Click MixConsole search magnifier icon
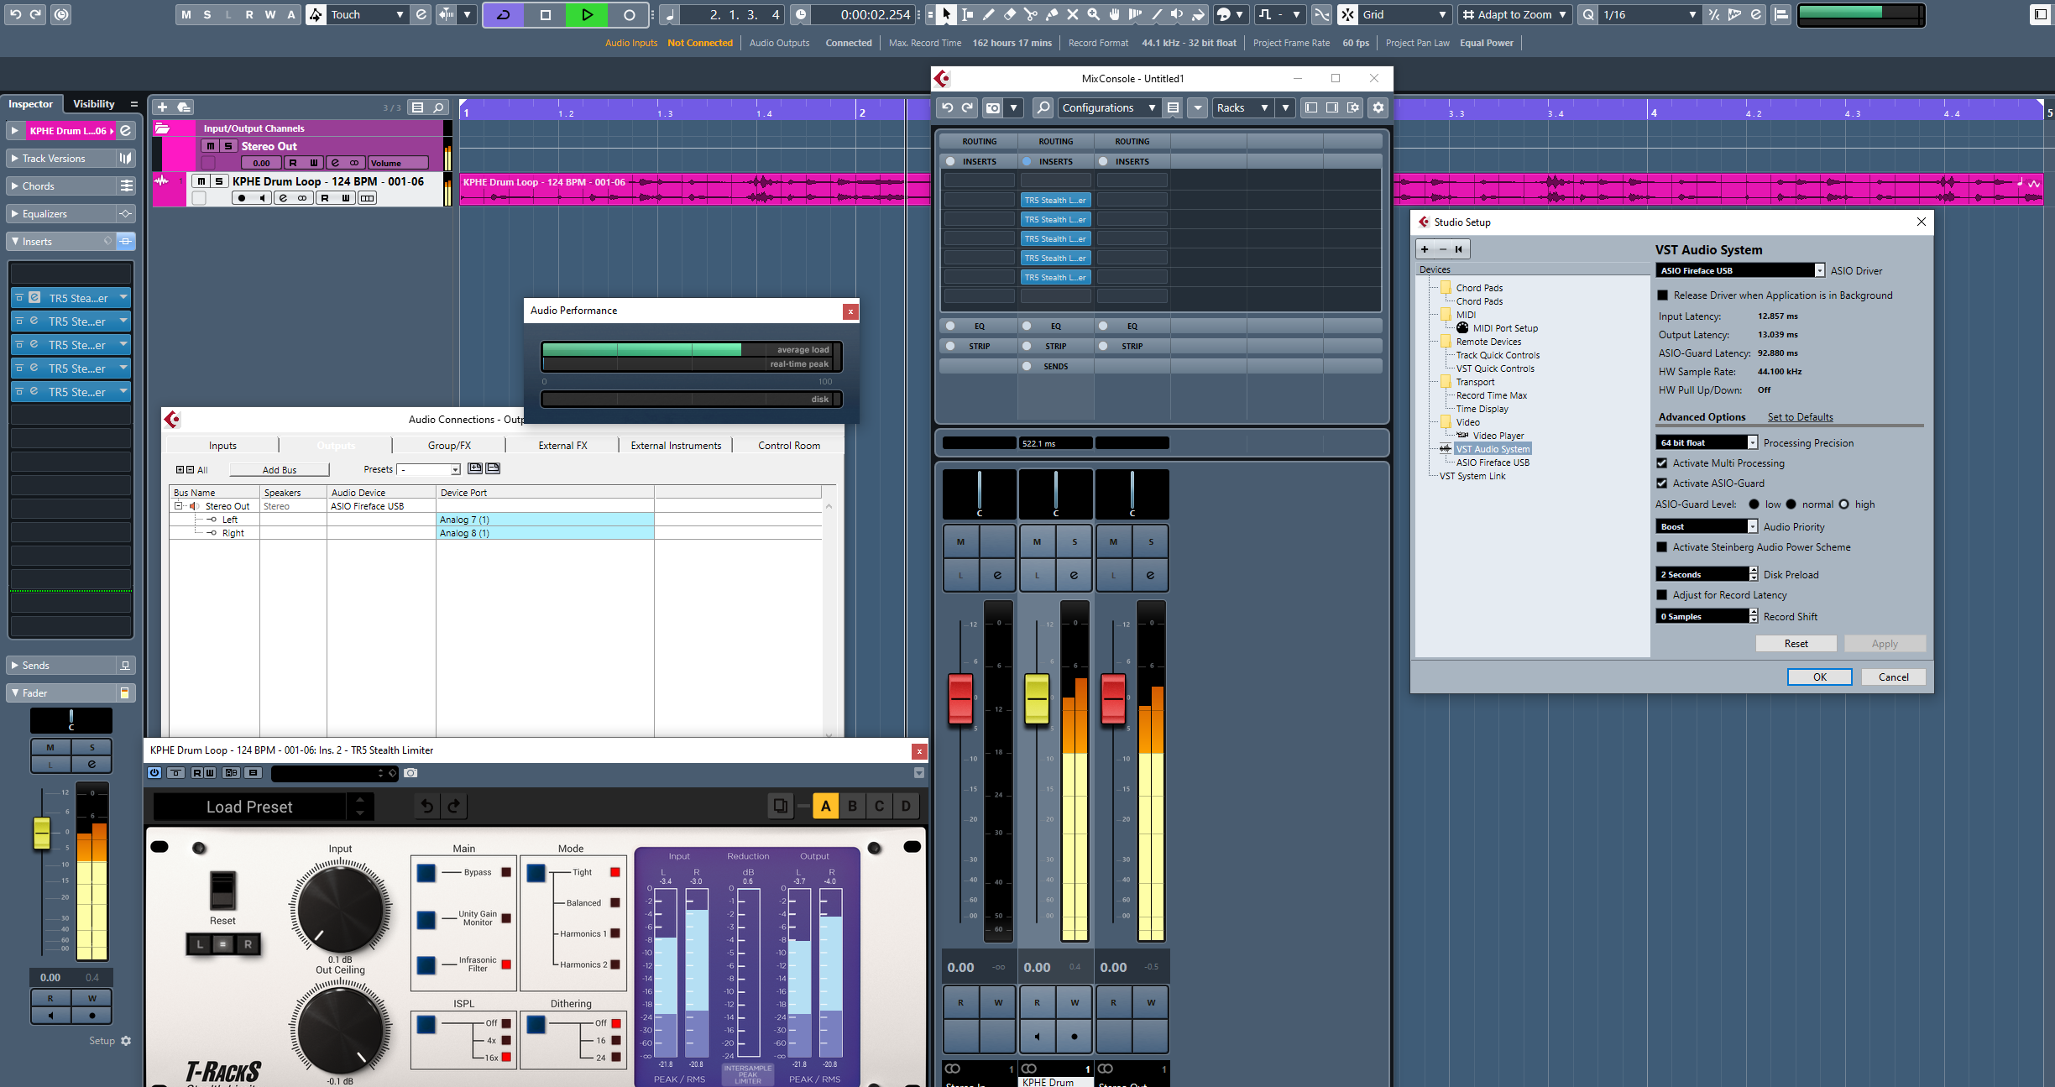Image resolution: width=2055 pixels, height=1087 pixels. (x=1043, y=107)
